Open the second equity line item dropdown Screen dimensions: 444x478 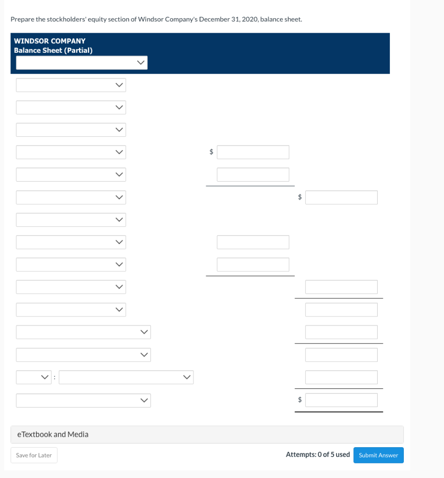(x=71, y=107)
